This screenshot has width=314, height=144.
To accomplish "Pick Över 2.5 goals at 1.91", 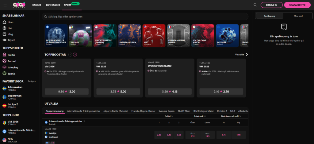I will pyautogui.click(x=193, y=135).
